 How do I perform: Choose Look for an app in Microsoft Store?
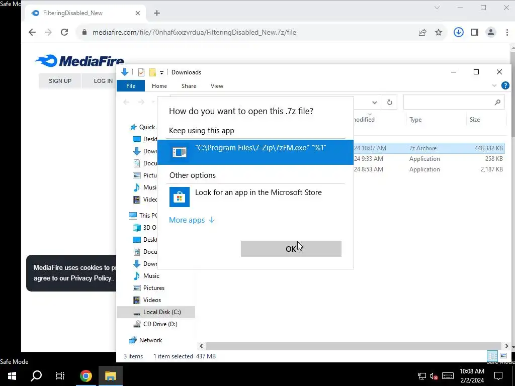[255, 197]
